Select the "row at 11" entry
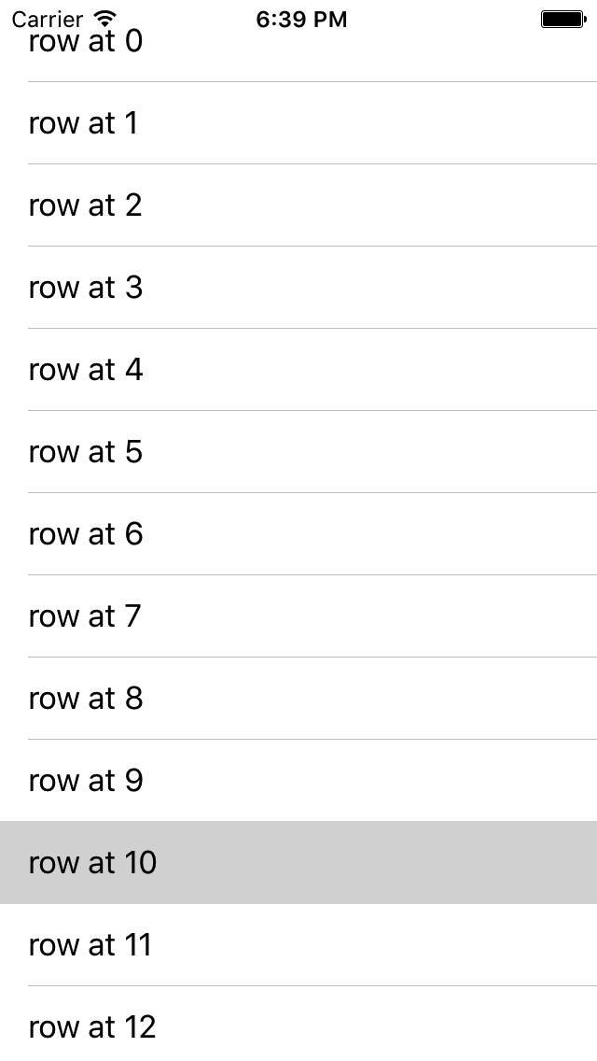 pyautogui.click(x=298, y=944)
